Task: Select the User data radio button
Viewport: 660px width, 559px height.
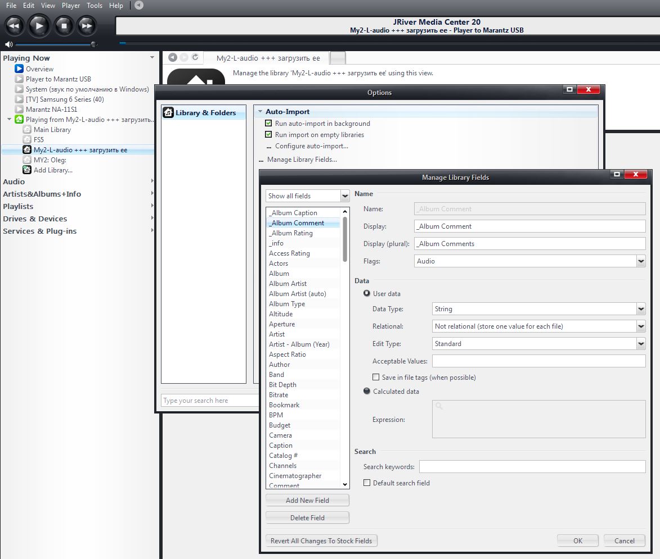Action: coord(367,293)
